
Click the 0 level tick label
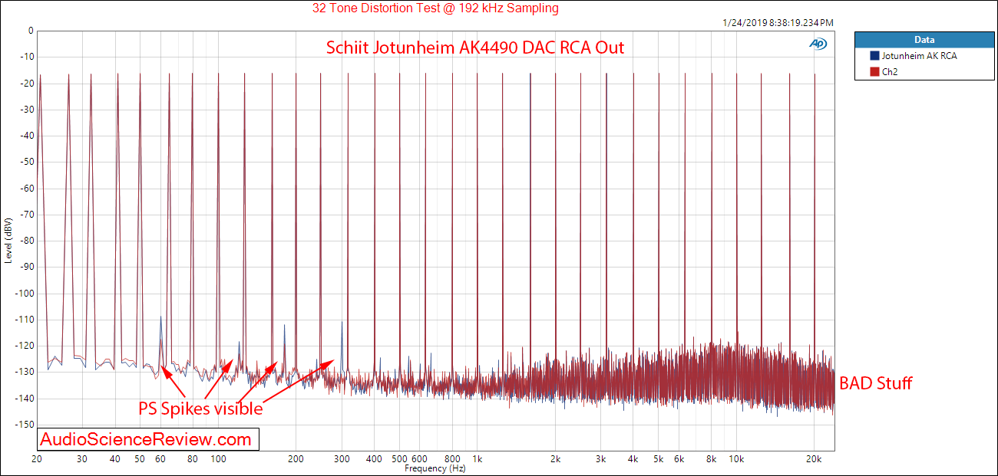point(31,31)
